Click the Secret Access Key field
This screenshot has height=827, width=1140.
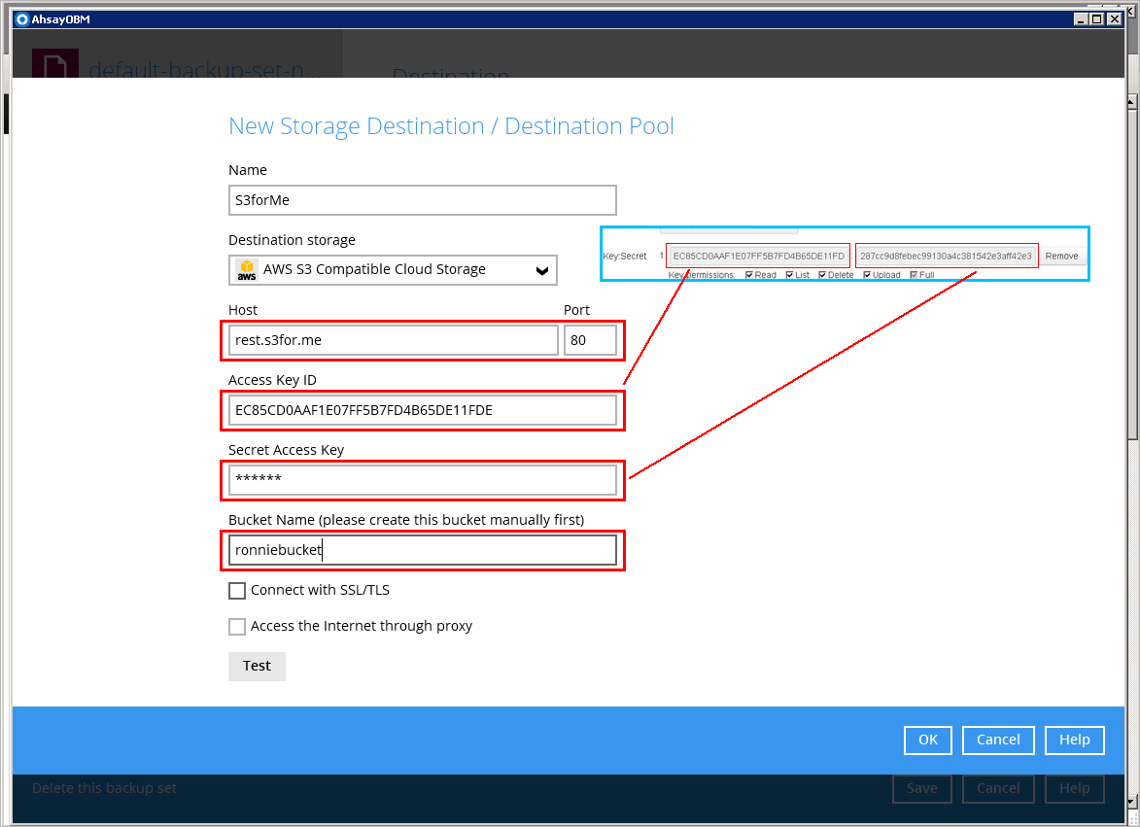(x=423, y=480)
